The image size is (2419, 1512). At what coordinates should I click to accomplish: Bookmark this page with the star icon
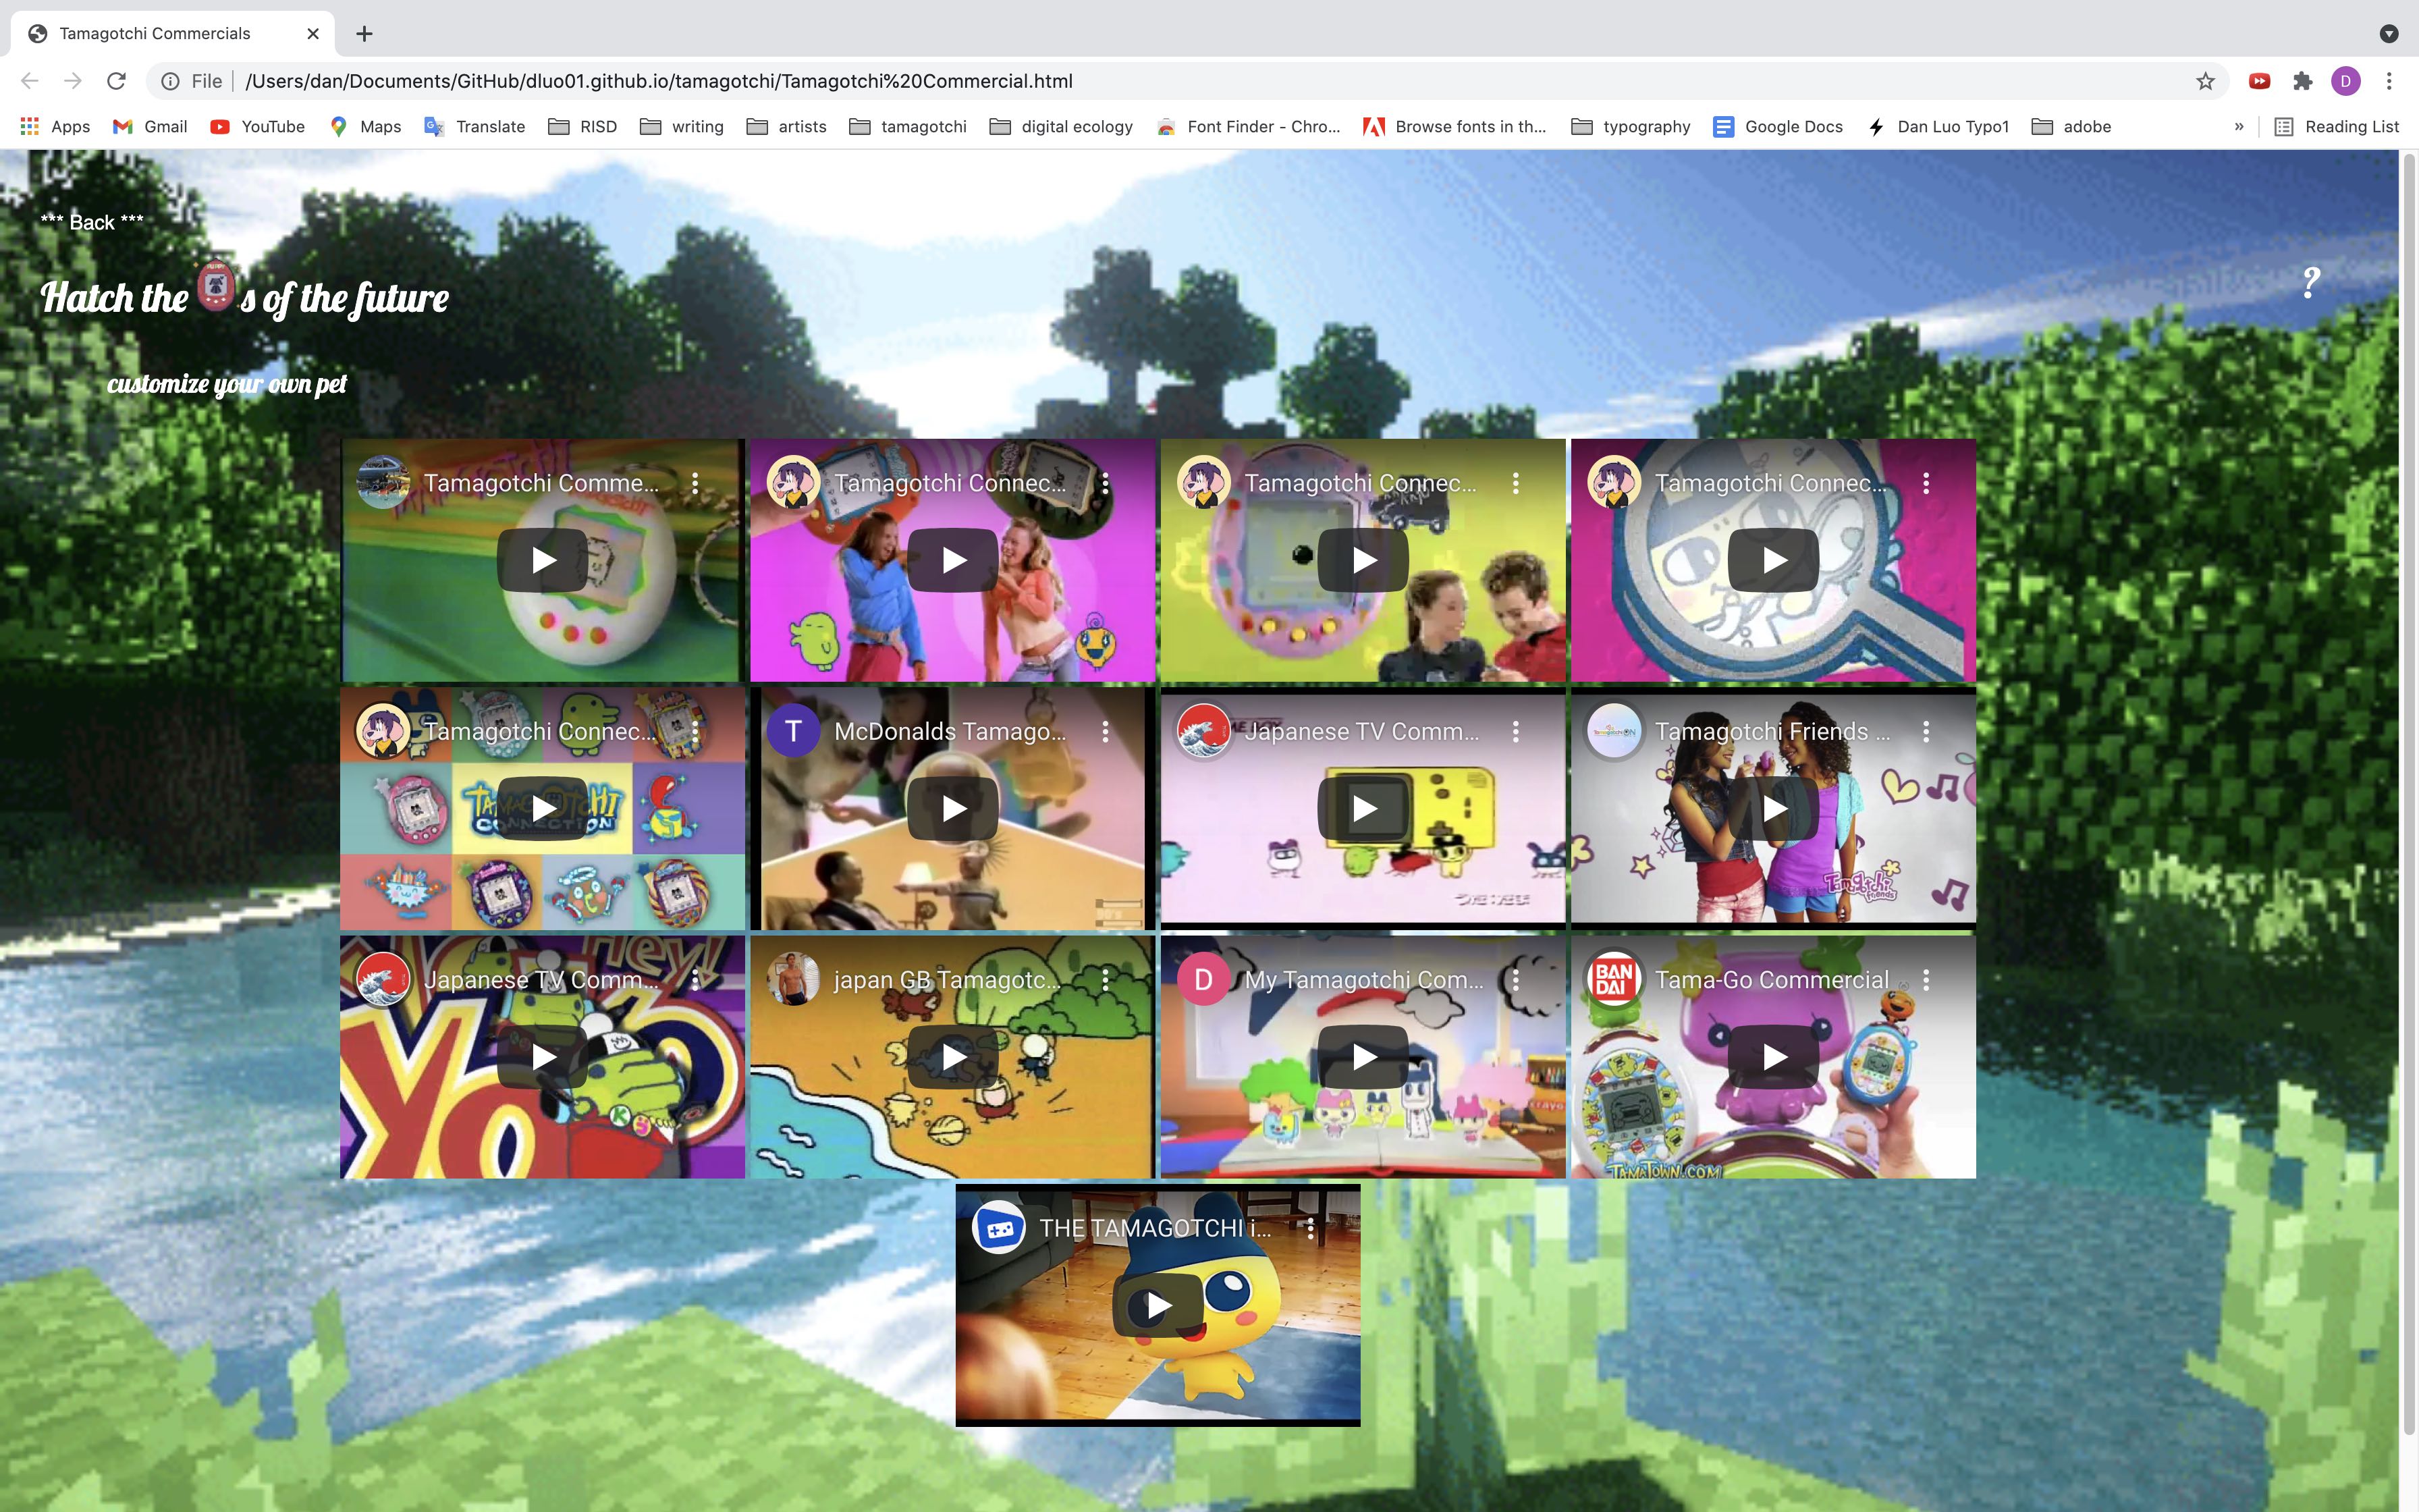(2205, 81)
